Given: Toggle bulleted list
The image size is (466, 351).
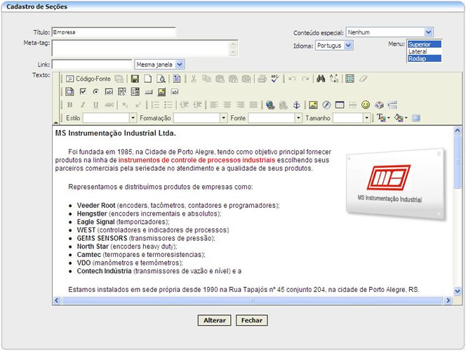Looking at the screenshot, I should point(168,105).
